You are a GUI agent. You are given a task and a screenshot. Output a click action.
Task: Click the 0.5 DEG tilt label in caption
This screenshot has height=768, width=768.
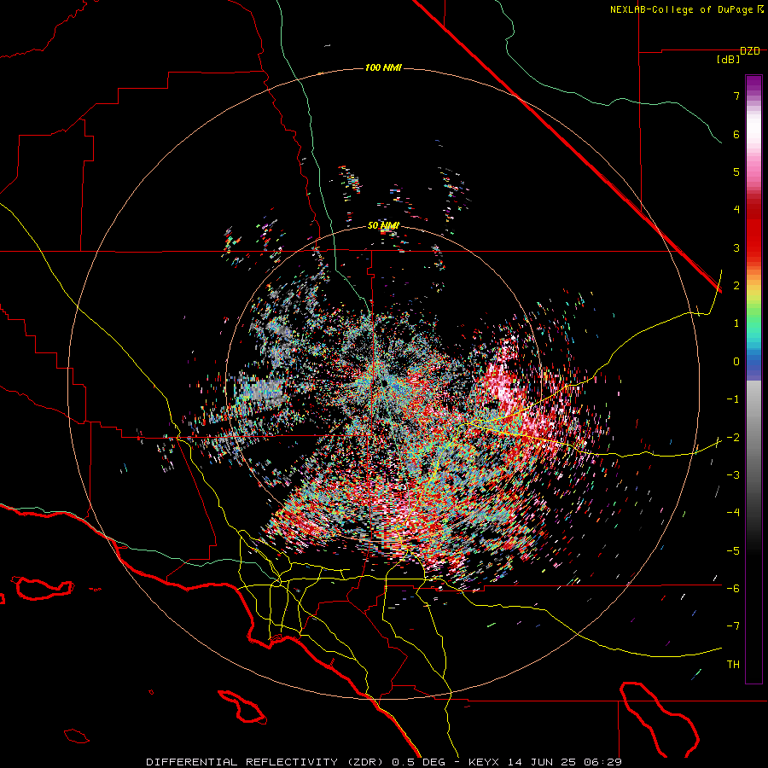coord(418,762)
